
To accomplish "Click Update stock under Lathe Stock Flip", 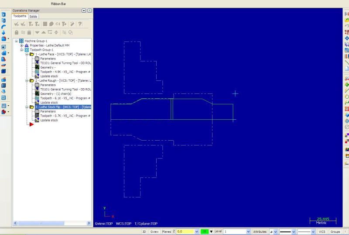I will tap(49, 120).
